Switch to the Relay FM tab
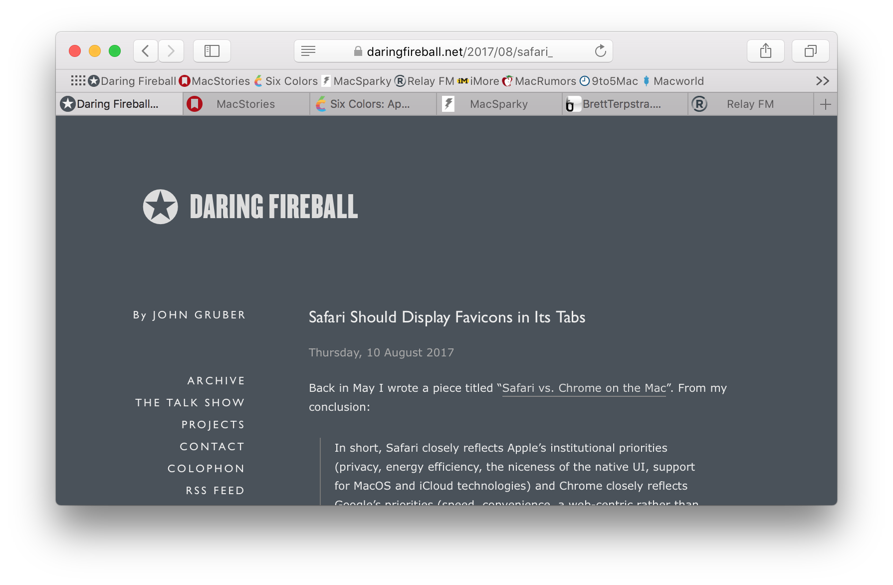 [751, 104]
